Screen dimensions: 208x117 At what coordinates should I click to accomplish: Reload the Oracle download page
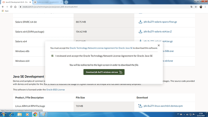click(x=11, y=7)
